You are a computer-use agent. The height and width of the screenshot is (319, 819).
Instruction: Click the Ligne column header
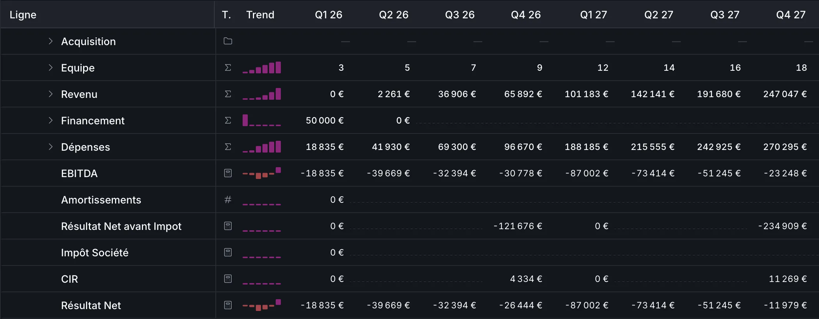(x=23, y=15)
